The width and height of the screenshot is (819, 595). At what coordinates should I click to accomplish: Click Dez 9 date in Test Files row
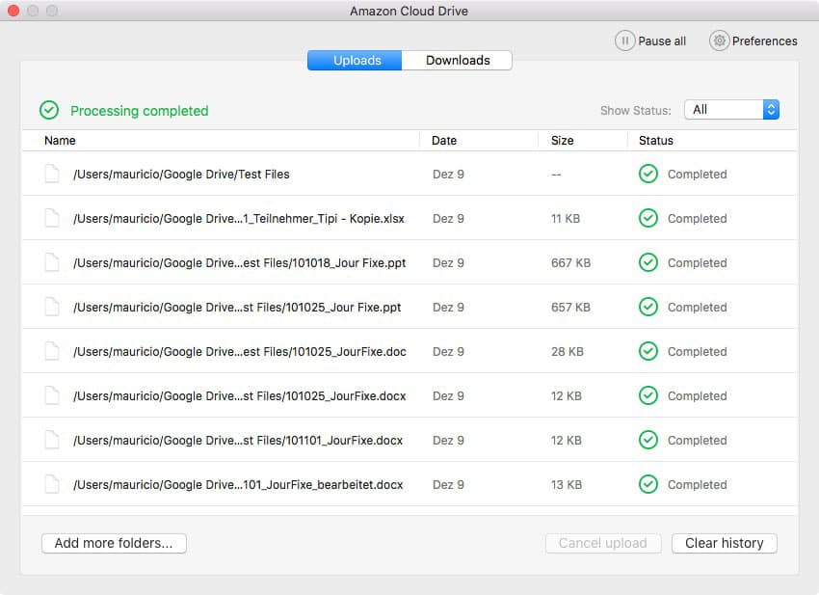point(448,175)
